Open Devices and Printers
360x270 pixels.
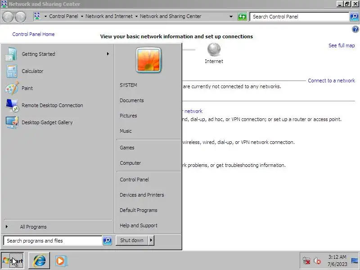(142, 195)
